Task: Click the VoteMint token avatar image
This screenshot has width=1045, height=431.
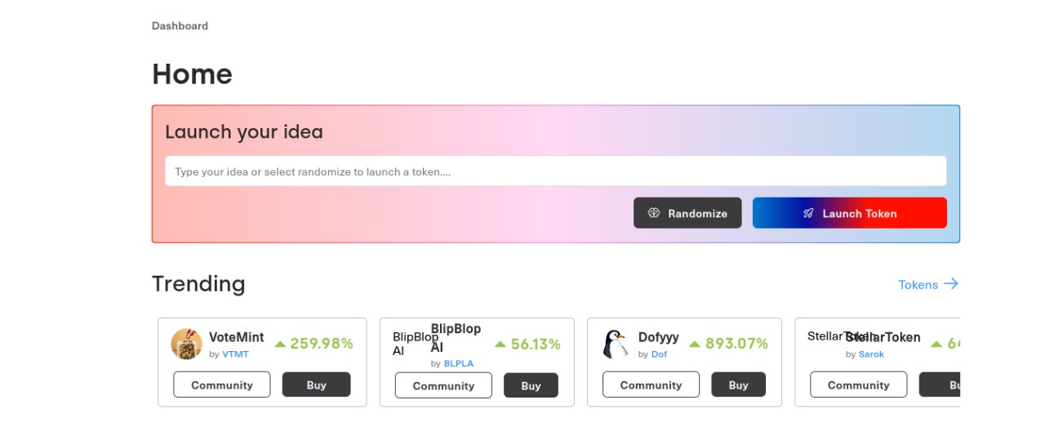Action: [187, 344]
